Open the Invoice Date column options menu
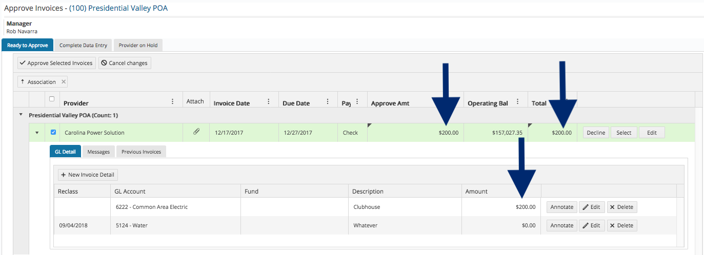The width and height of the screenshot is (704, 255). (x=269, y=102)
